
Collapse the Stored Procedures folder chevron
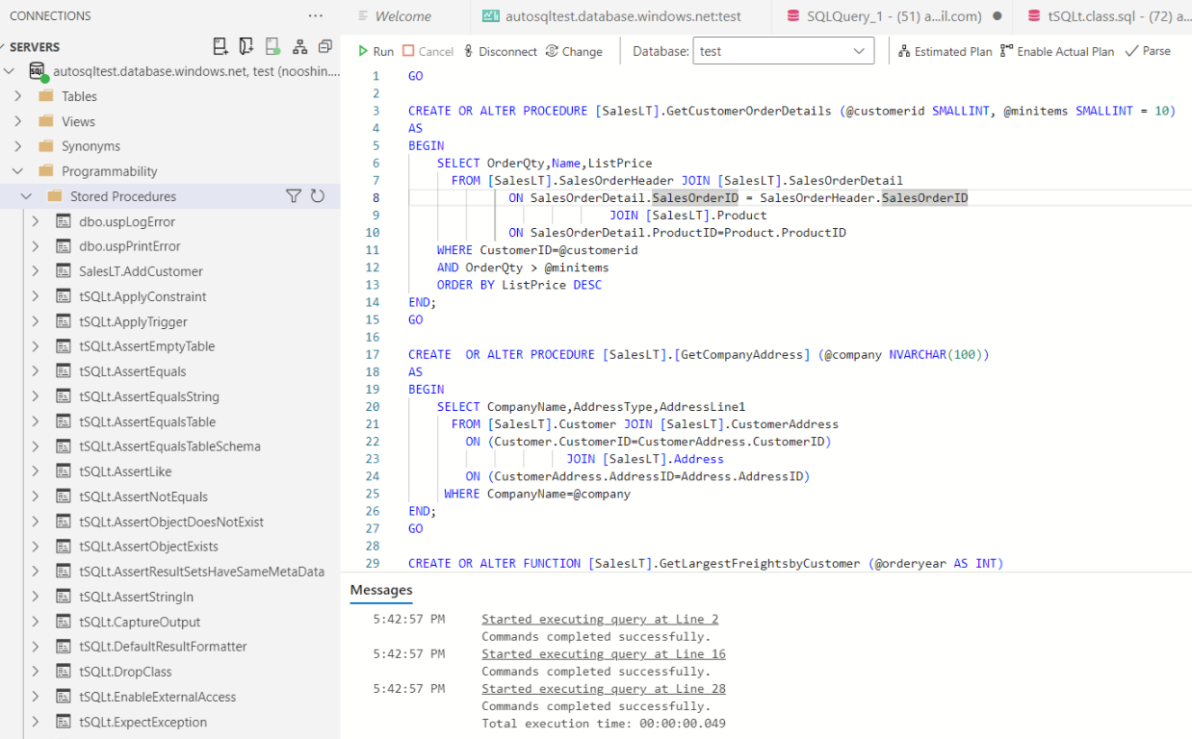27,196
